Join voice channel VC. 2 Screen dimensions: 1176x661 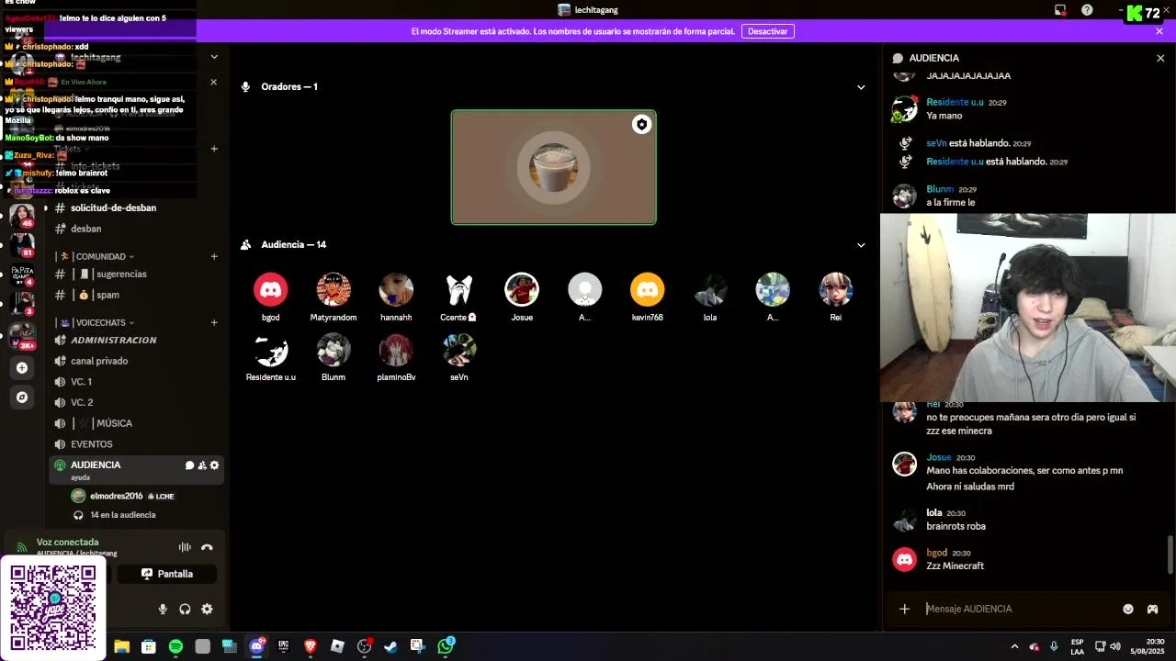(x=136, y=403)
